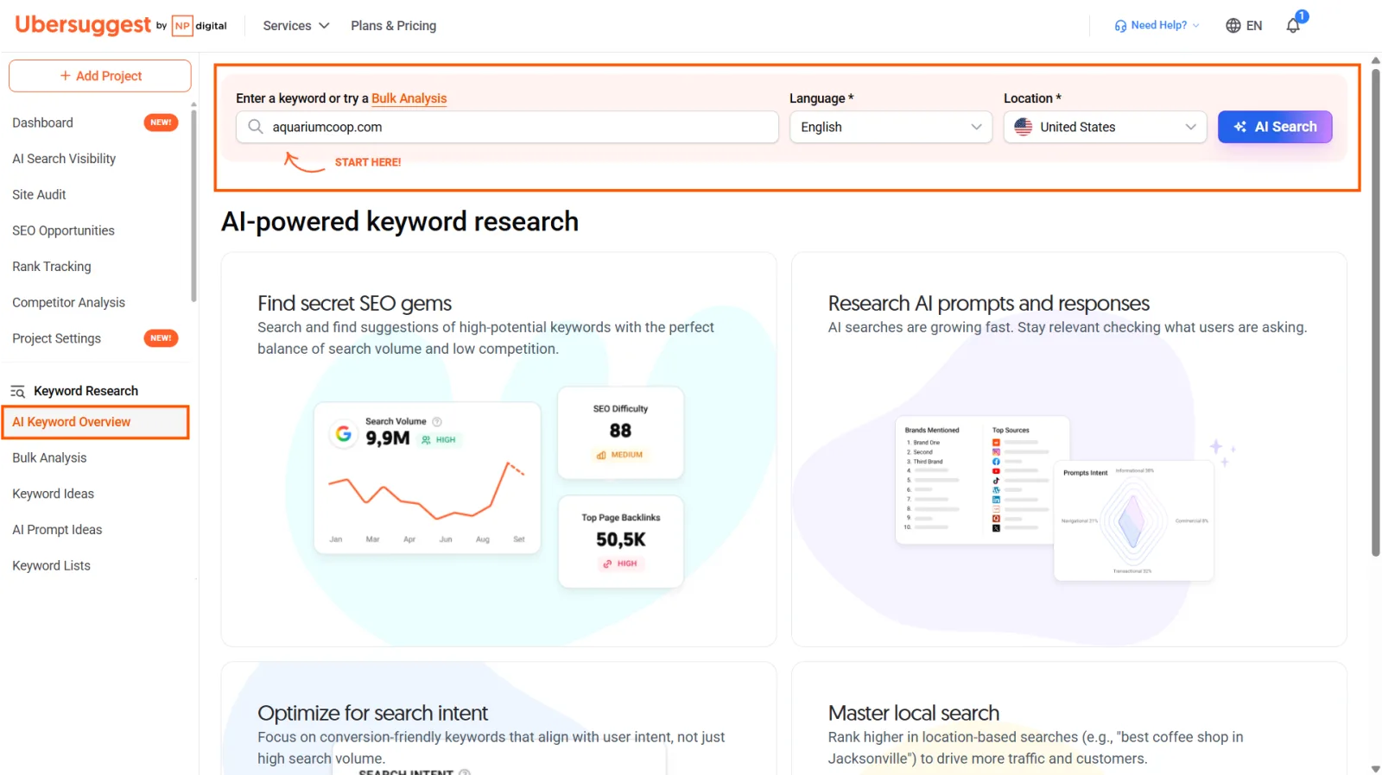The width and height of the screenshot is (1382, 775).
Task: Open Keyword Ideas
Action: pos(53,494)
